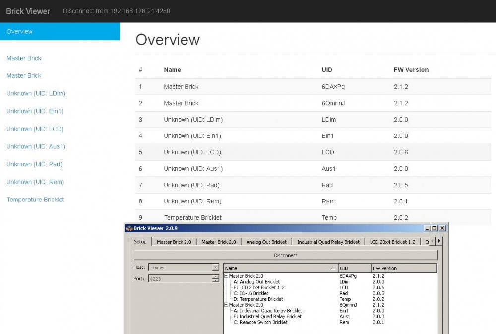
Task: Increase the Port value with up arrow
Action: (215, 277)
